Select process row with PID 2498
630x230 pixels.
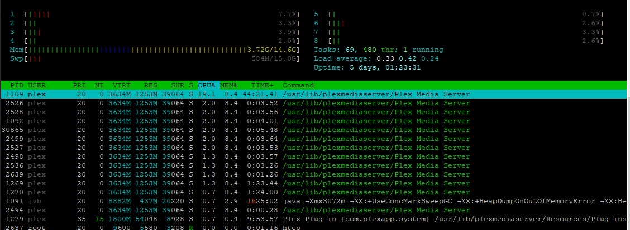pos(313,156)
